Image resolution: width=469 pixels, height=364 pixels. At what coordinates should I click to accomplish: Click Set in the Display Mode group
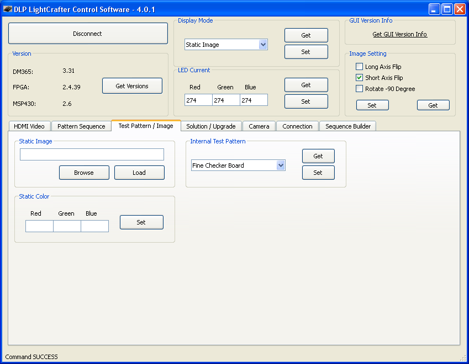(306, 52)
